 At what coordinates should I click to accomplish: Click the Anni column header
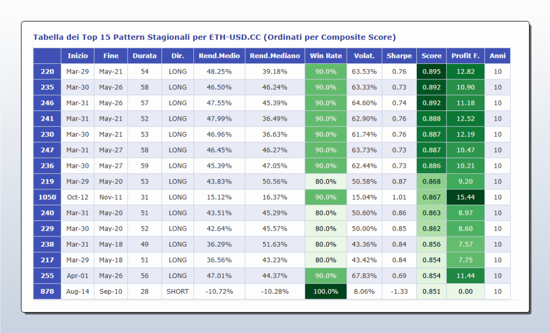coord(497,55)
